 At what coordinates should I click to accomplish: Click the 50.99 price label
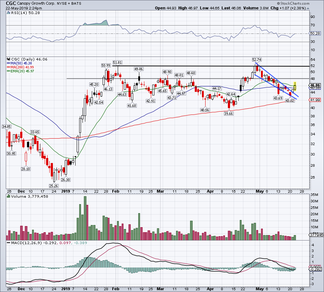[x=105, y=65]
